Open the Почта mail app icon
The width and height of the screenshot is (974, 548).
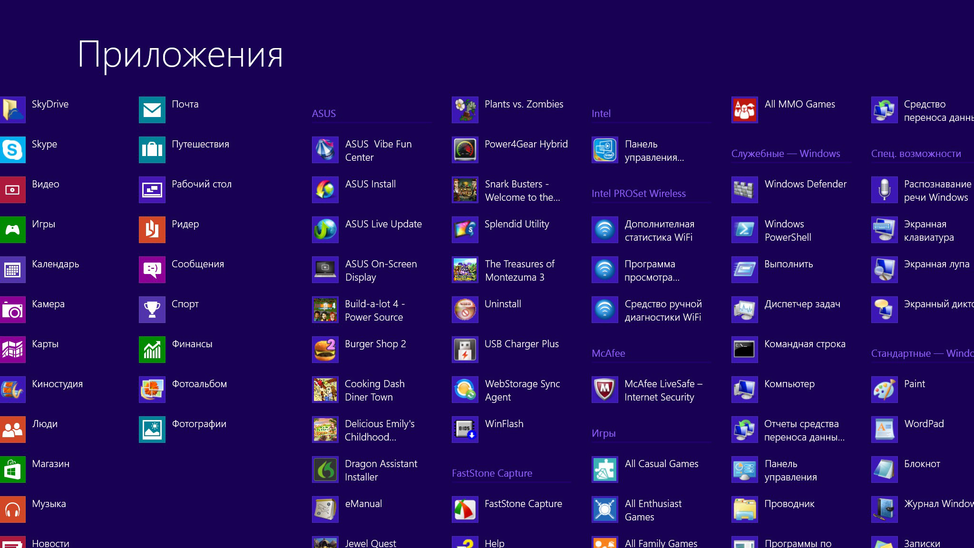coord(152,110)
